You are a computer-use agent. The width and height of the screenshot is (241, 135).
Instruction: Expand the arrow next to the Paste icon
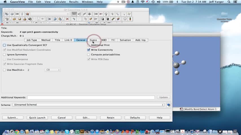click(x=63, y=20)
